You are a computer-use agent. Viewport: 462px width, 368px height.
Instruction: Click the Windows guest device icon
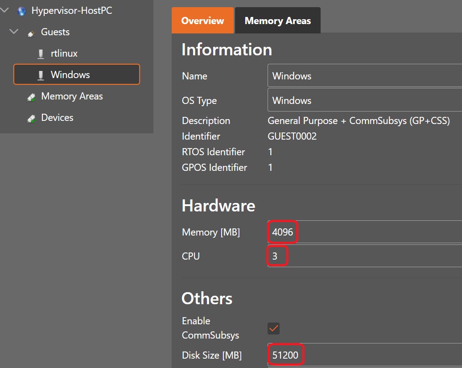[x=41, y=75]
